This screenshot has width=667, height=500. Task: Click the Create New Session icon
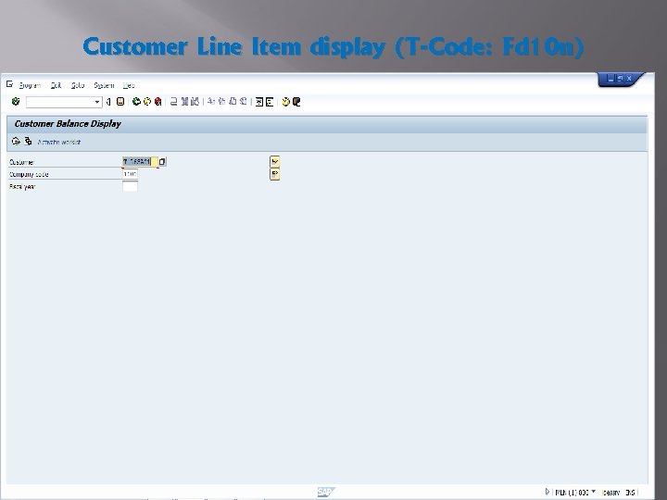pyautogui.click(x=259, y=102)
